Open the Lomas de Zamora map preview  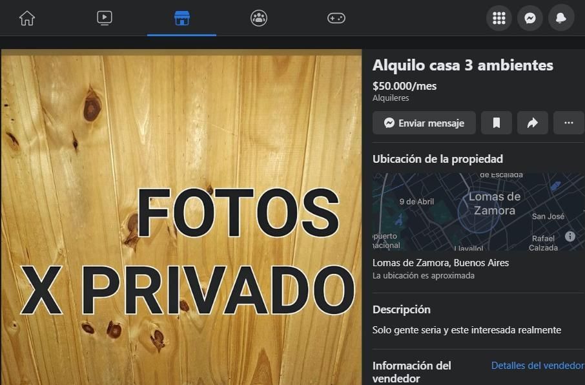[x=478, y=211]
